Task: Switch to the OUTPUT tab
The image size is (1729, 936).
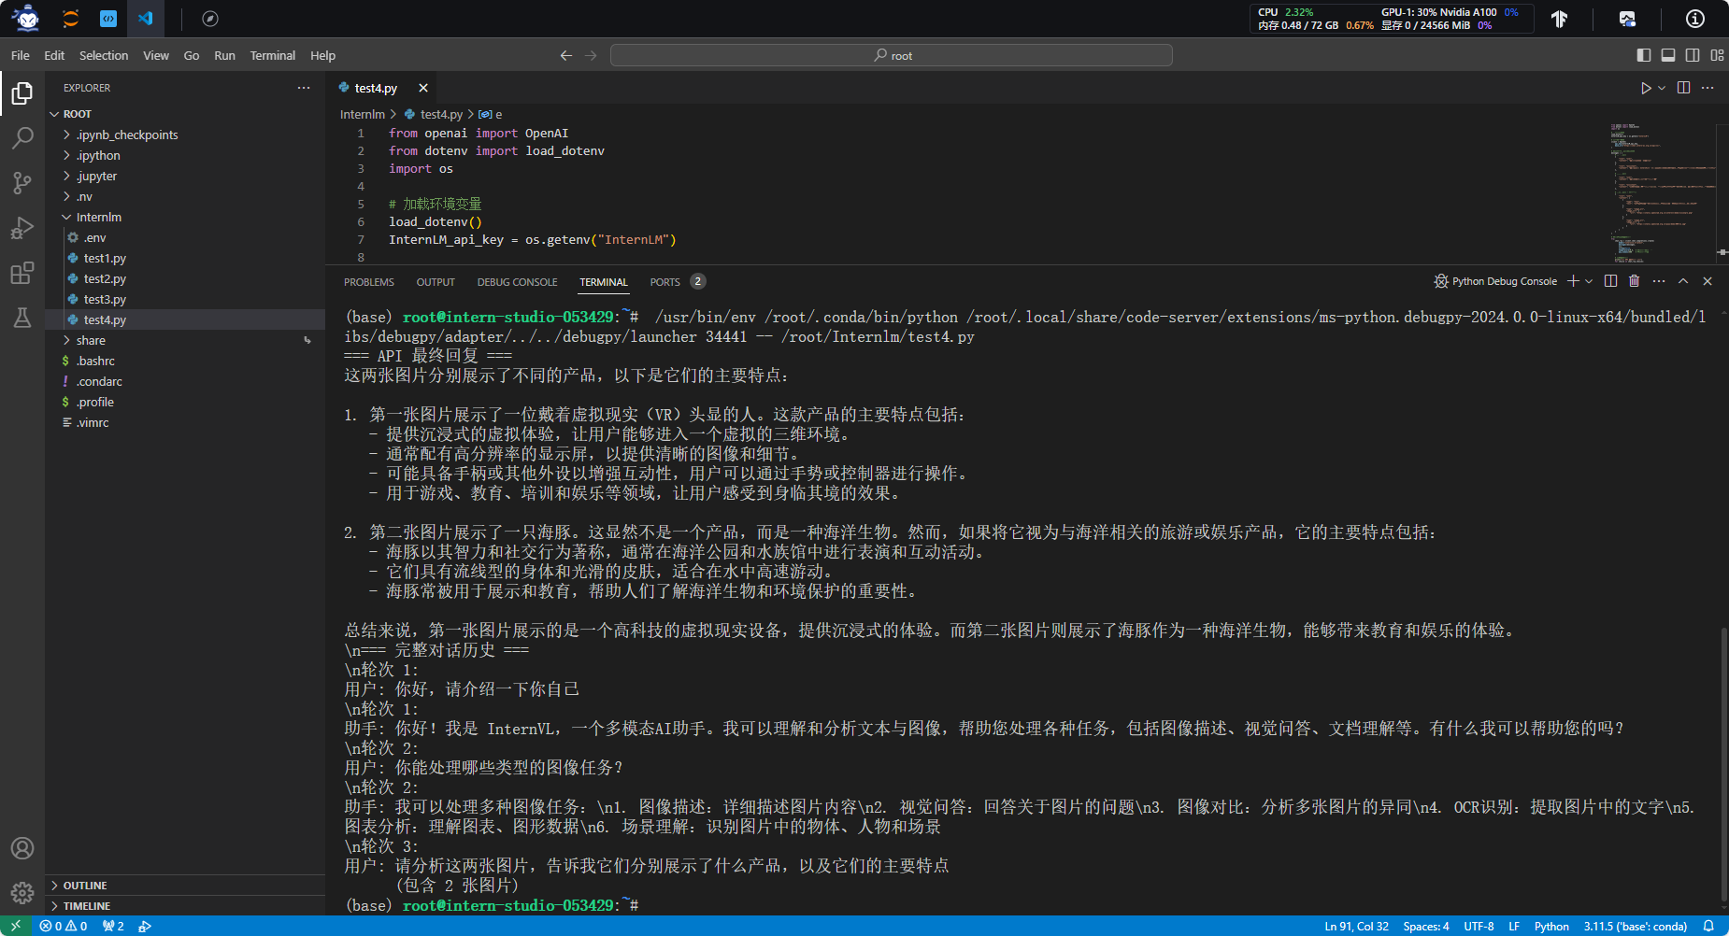Action: (436, 282)
